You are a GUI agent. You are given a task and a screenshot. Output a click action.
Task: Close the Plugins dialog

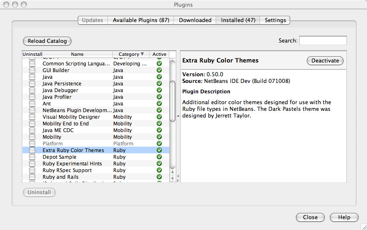pyautogui.click(x=310, y=217)
